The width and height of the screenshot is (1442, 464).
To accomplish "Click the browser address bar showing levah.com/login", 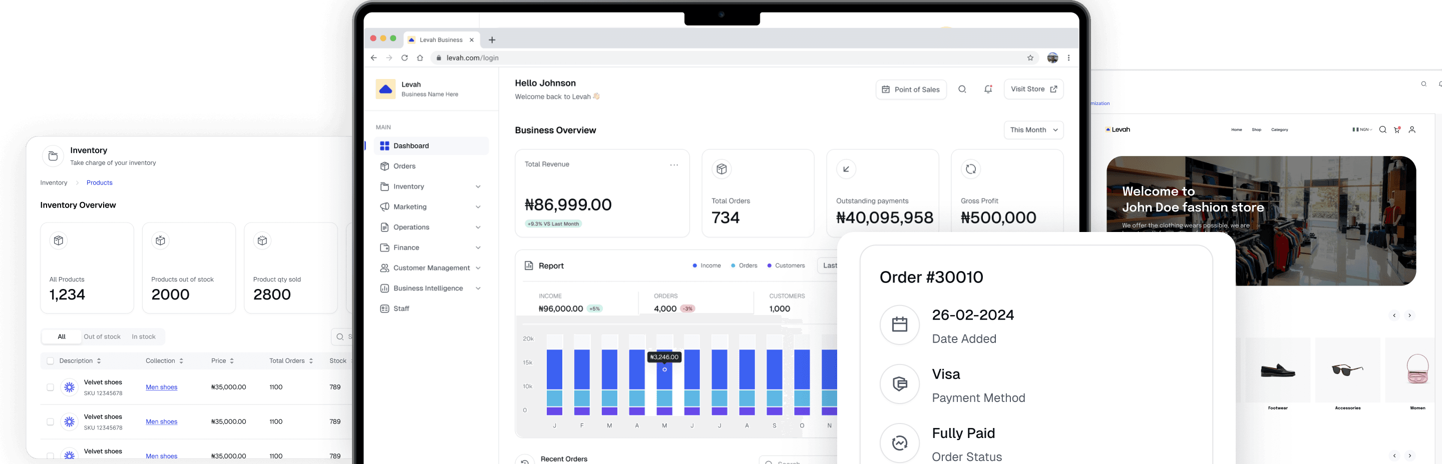I will [x=473, y=57].
